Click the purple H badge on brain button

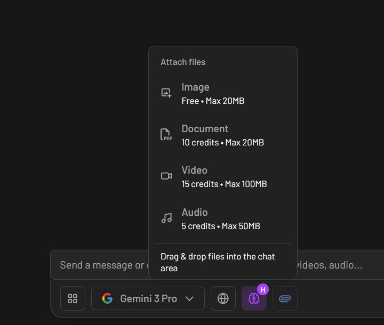pyautogui.click(x=263, y=290)
